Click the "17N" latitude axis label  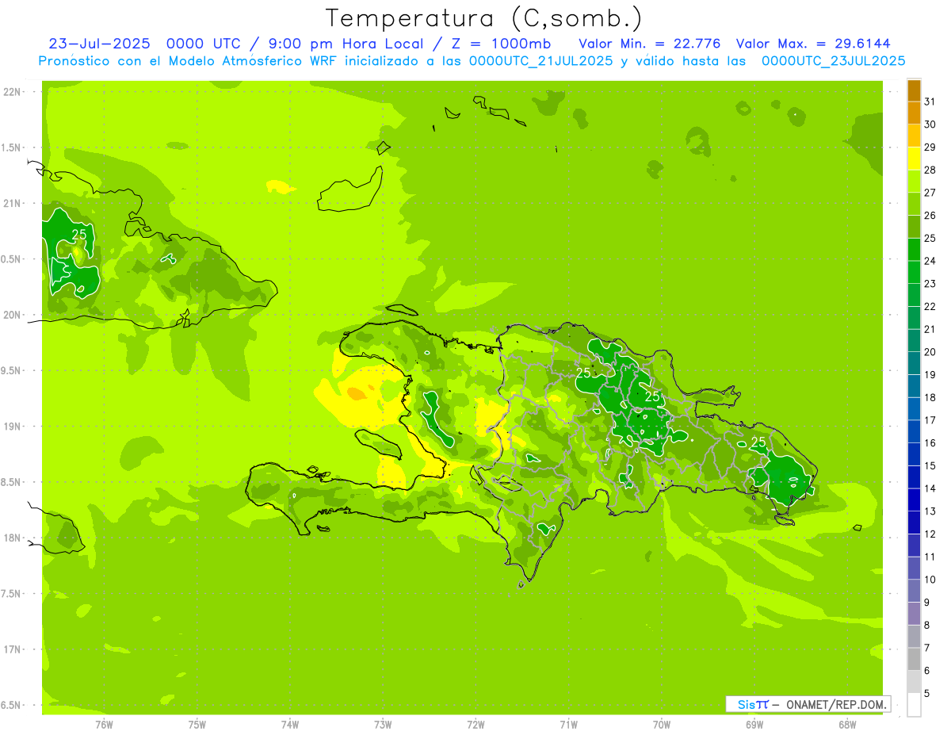point(13,649)
